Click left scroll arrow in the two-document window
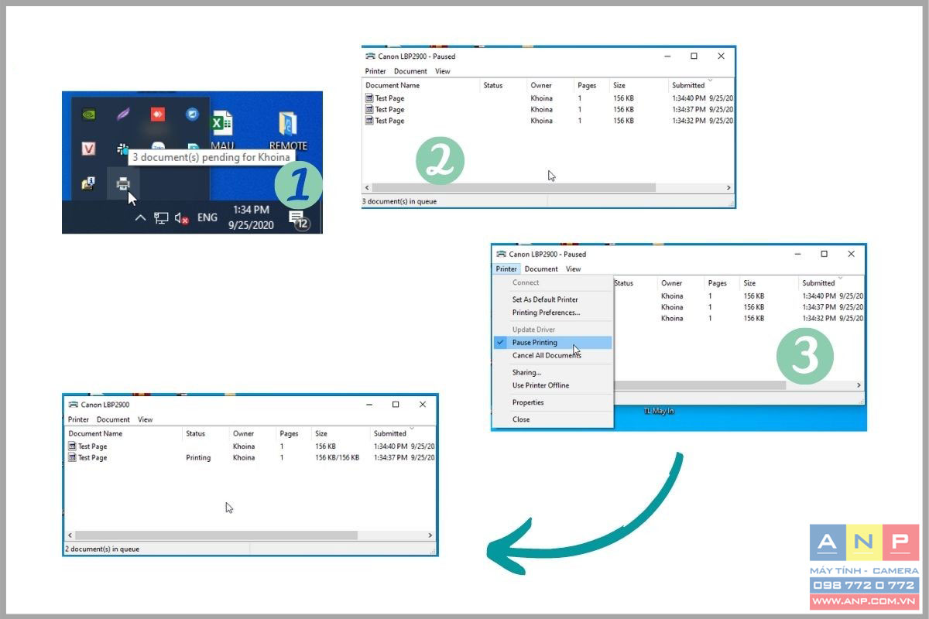 (70, 535)
